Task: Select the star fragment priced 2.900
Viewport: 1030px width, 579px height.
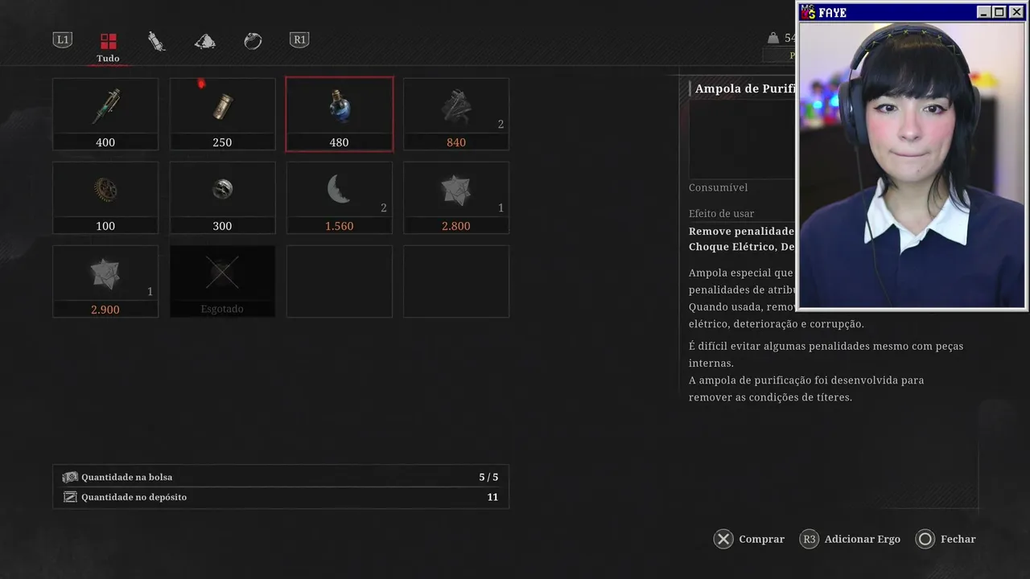Action: (x=105, y=281)
